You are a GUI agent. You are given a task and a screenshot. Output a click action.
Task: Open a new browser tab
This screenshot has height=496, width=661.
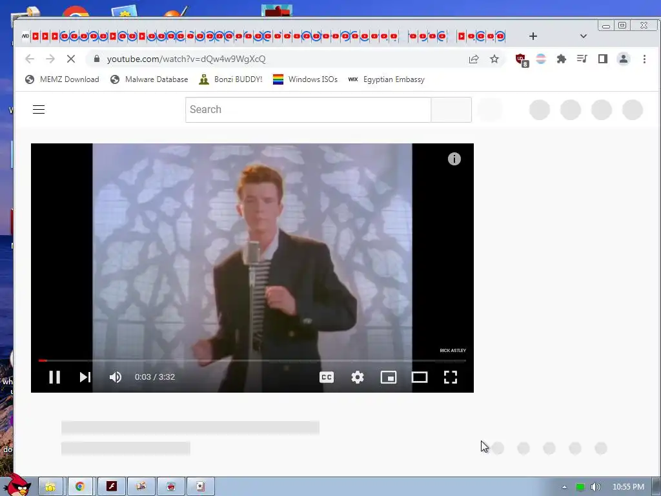[x=533, y=36]
